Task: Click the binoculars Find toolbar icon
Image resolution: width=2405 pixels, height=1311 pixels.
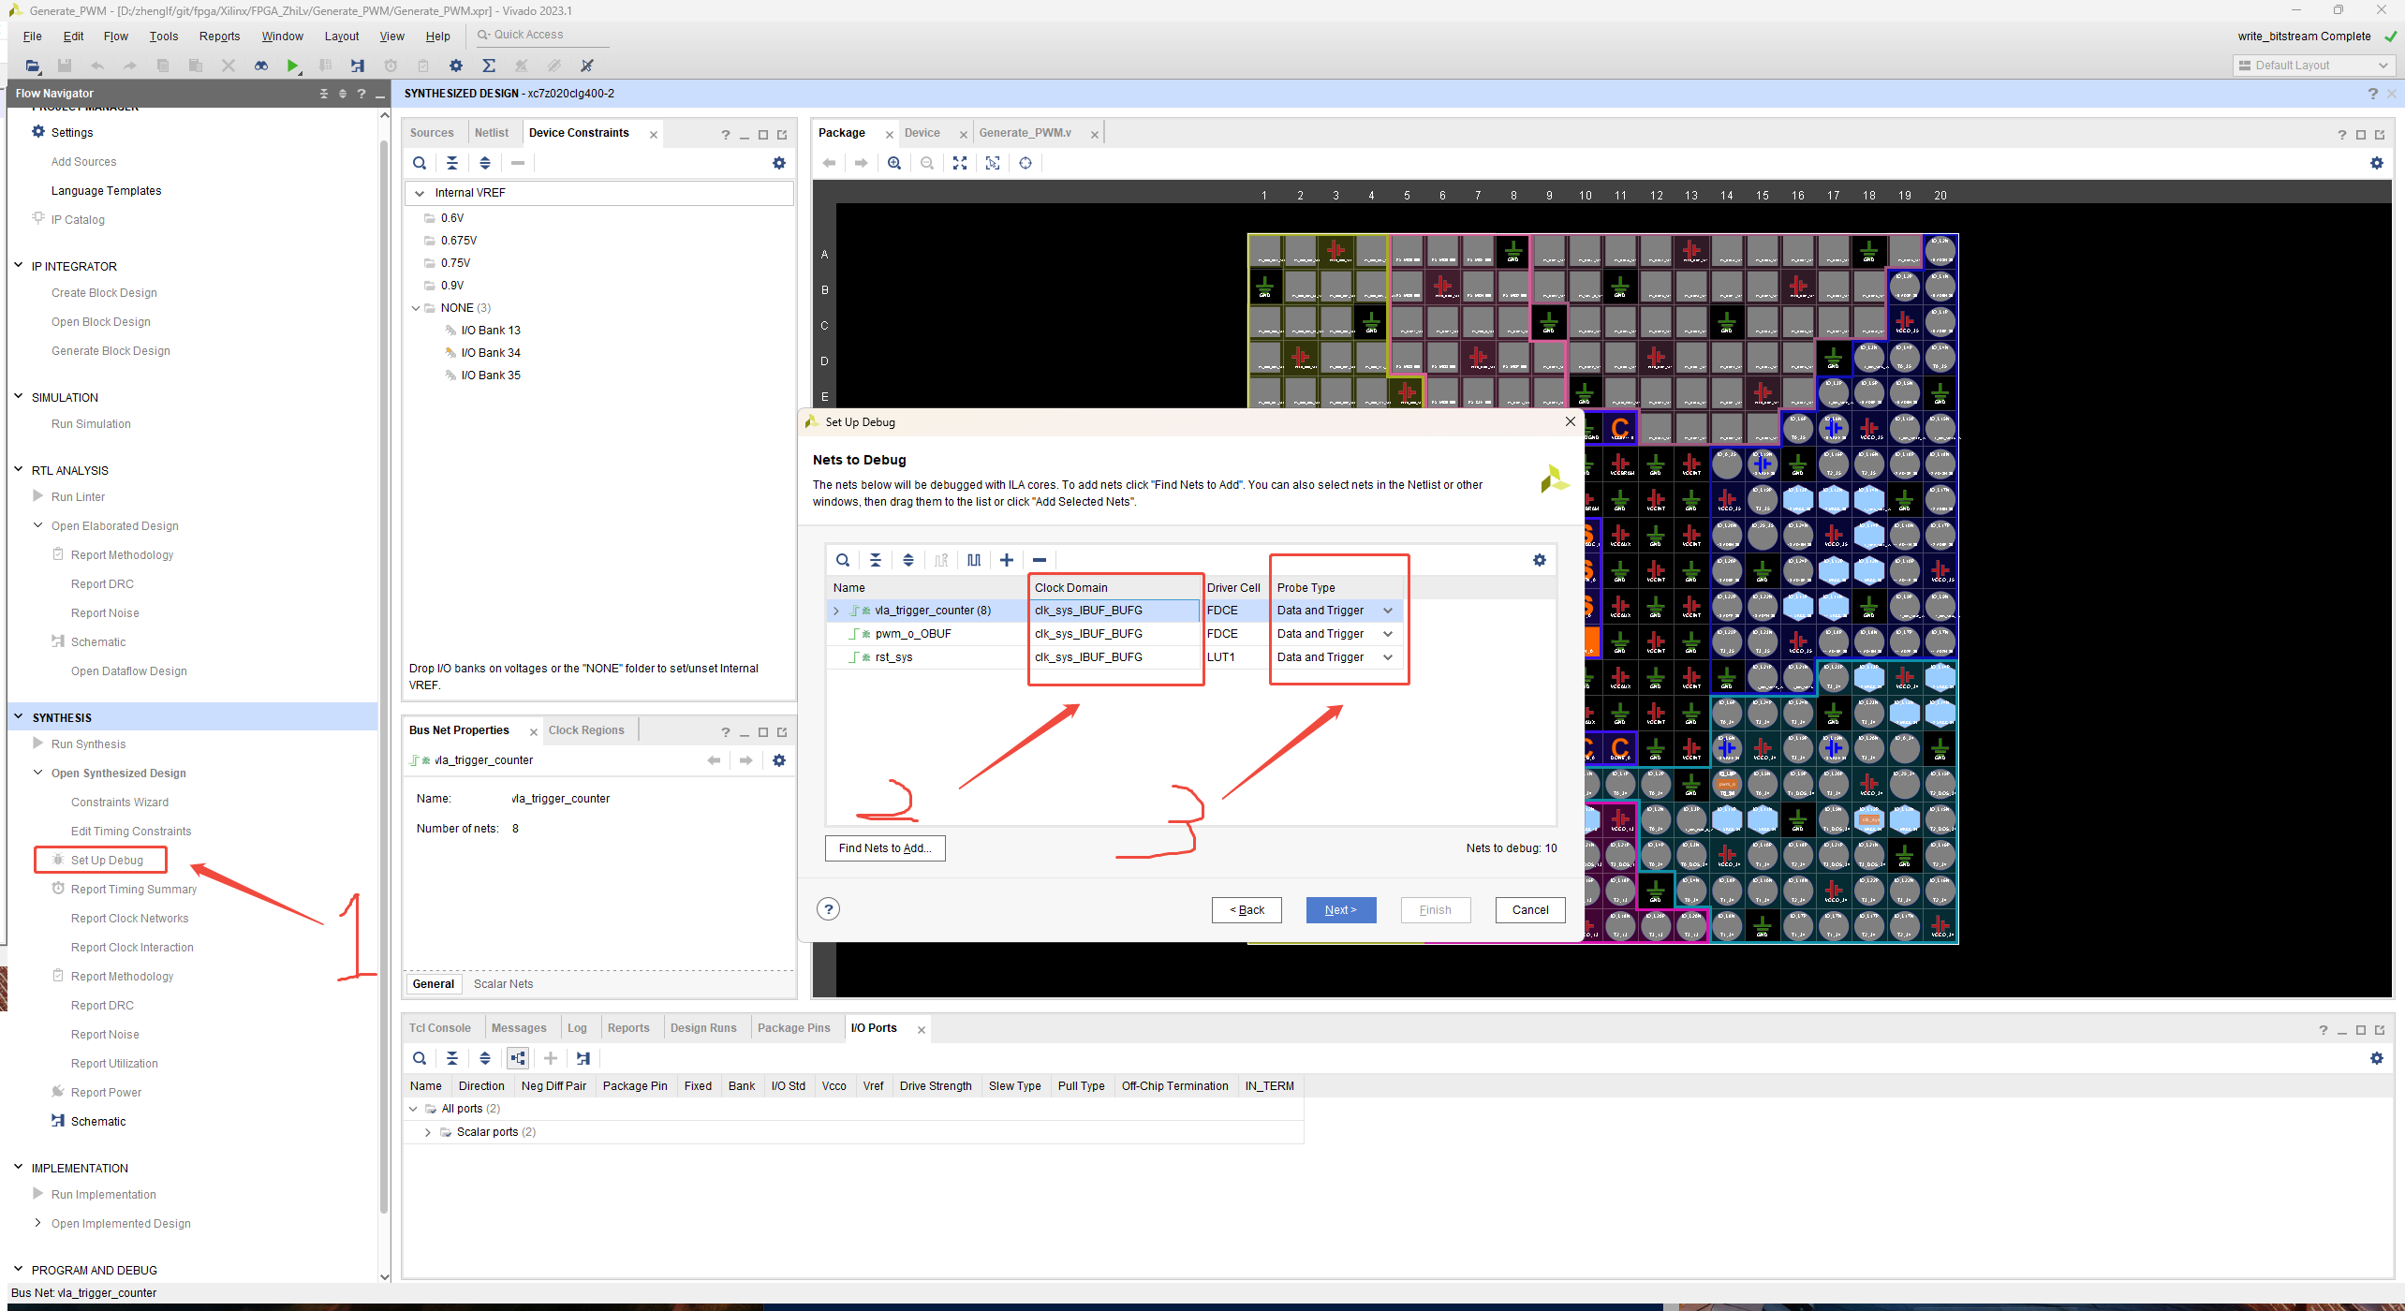Action: [261, 66]
